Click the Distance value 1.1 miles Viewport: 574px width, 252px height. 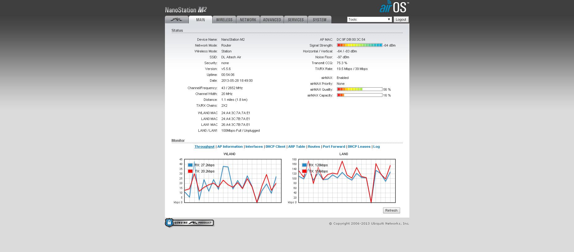click(234, 100)
